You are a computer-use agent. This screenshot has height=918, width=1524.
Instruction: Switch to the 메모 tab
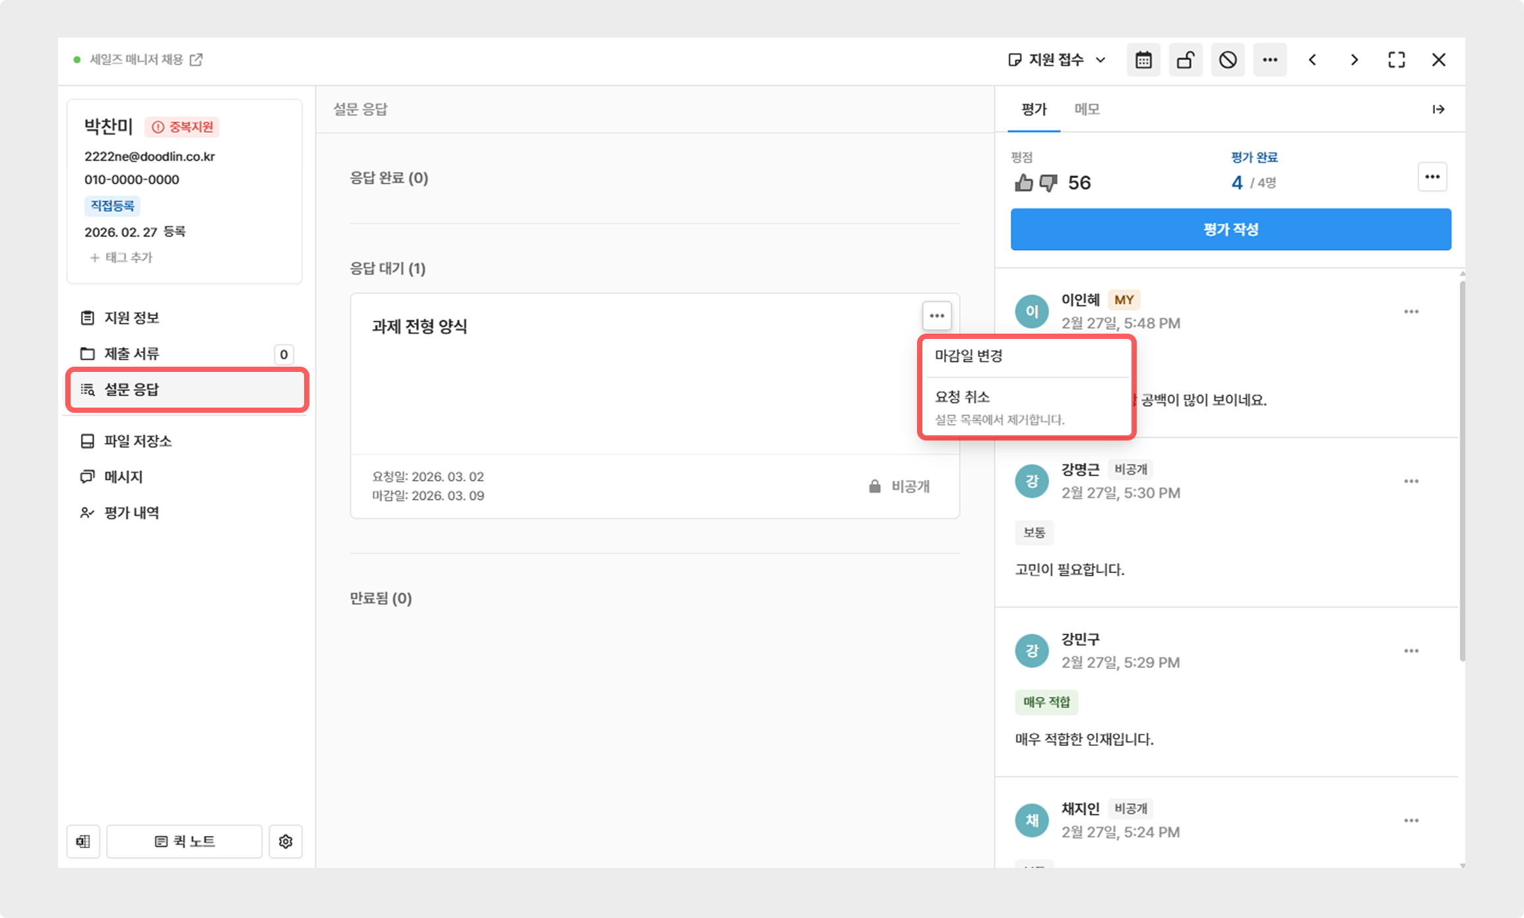point(1087,109)
